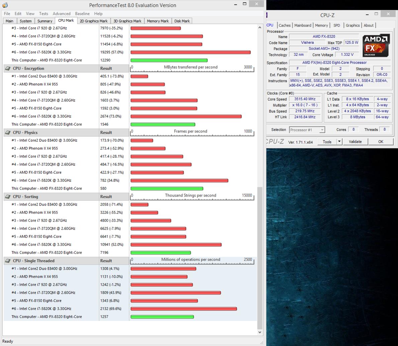
Task: Switch to the Summary tab
Action: pos(45,21)
